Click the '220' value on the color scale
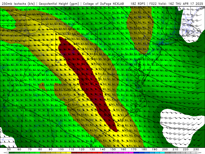The image size is (205, 154). point(186,149)
